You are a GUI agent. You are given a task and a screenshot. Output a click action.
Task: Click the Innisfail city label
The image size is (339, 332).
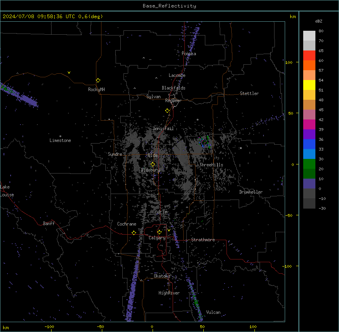163,129
